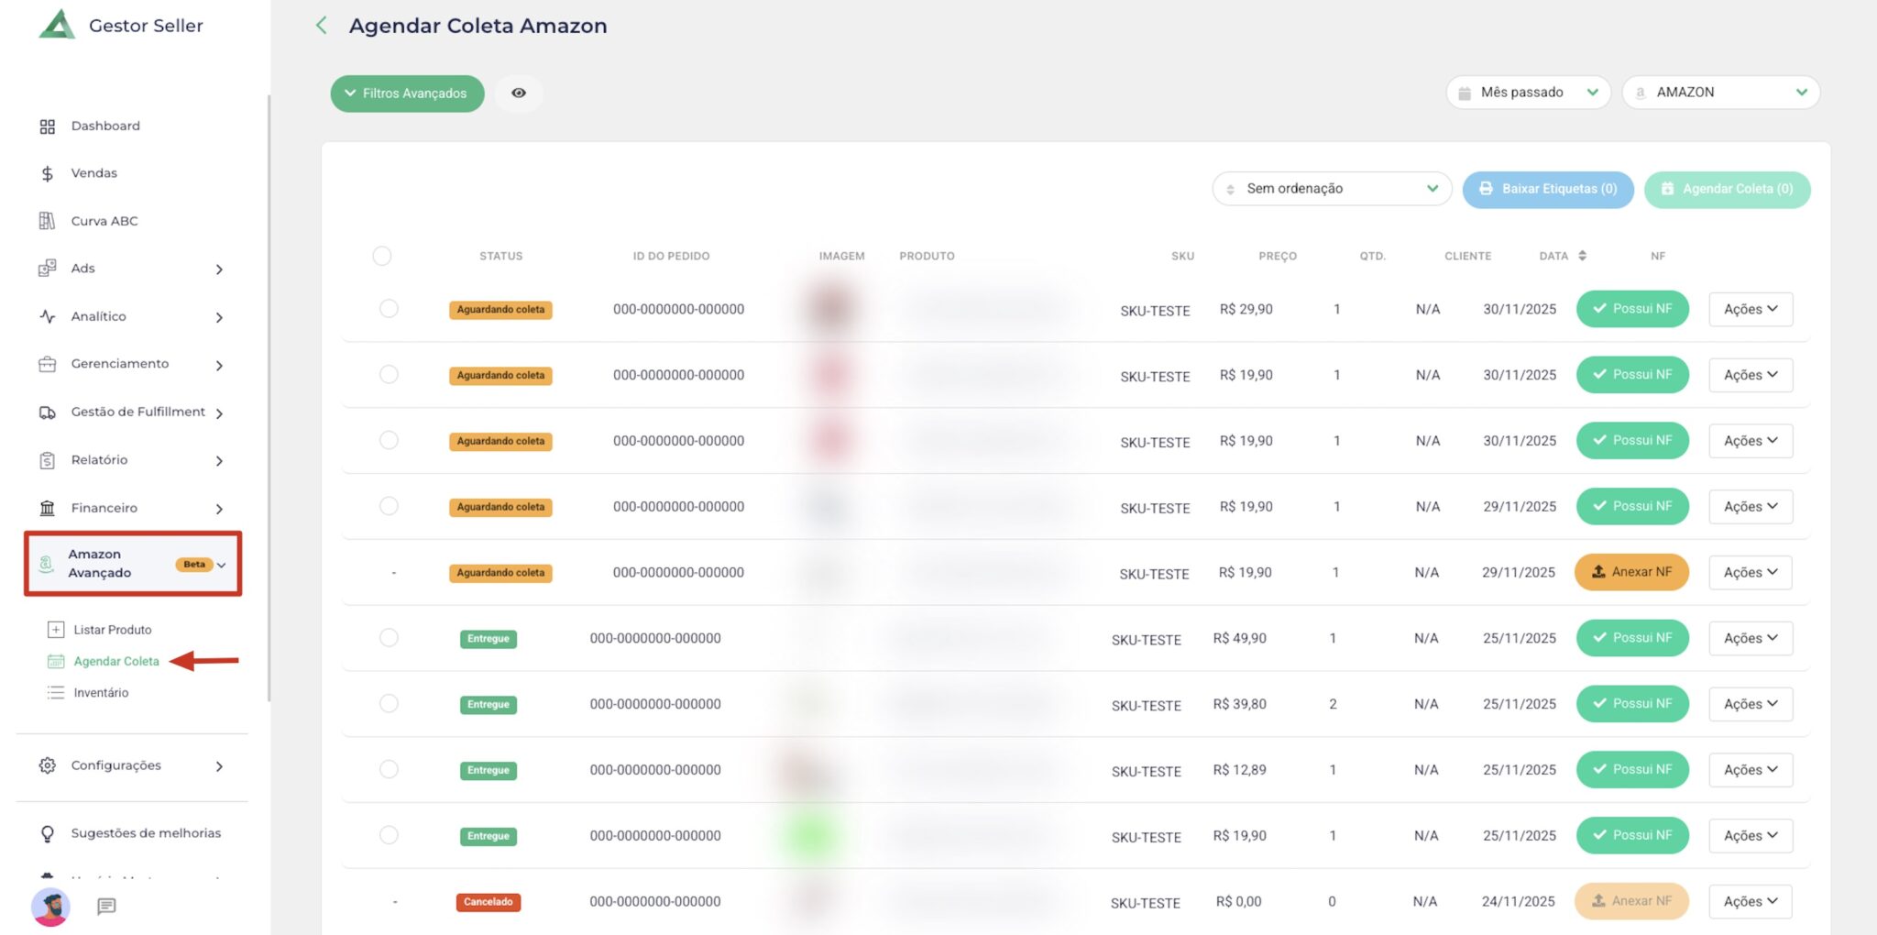Select the first Aguardando coleta order row
The width and height of the screenshot is (1877, 935).
389,309
